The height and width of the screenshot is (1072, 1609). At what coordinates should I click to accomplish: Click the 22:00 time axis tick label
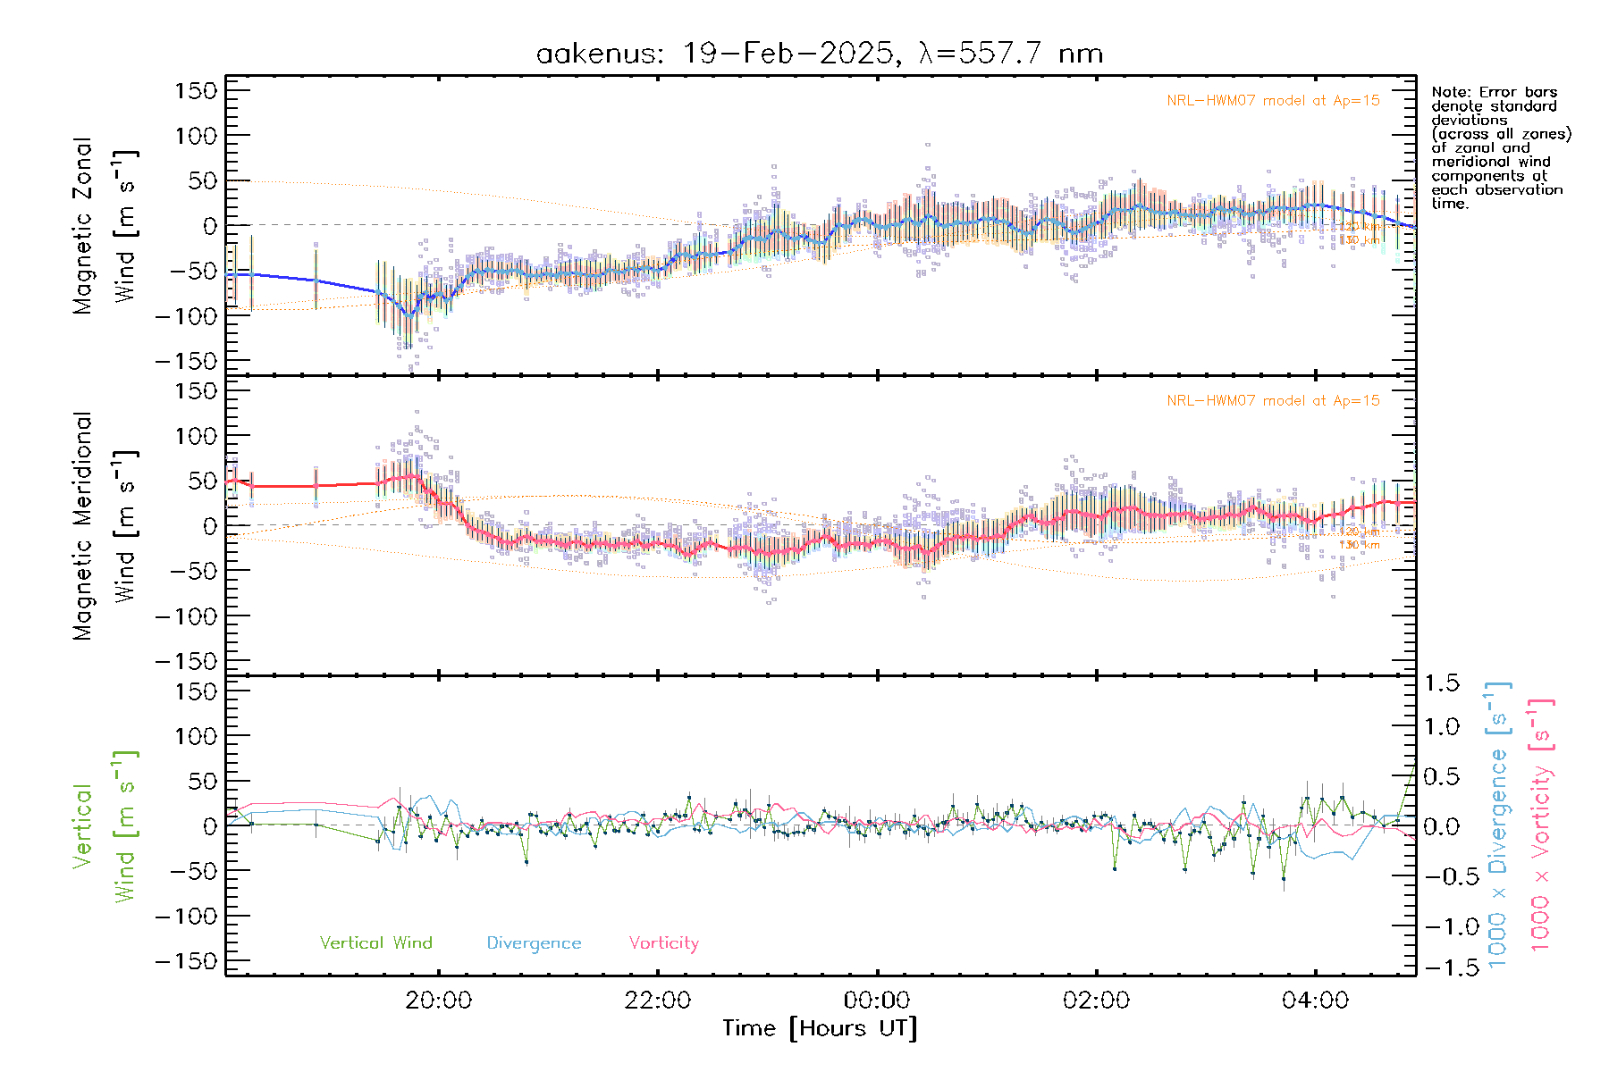pos(657,1000)
